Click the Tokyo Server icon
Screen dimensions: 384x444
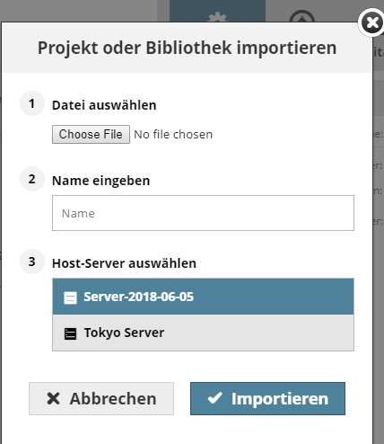click(70, 333)
